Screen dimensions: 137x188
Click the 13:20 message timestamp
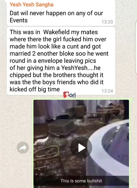pyautogui.click(x=107, y=22)
